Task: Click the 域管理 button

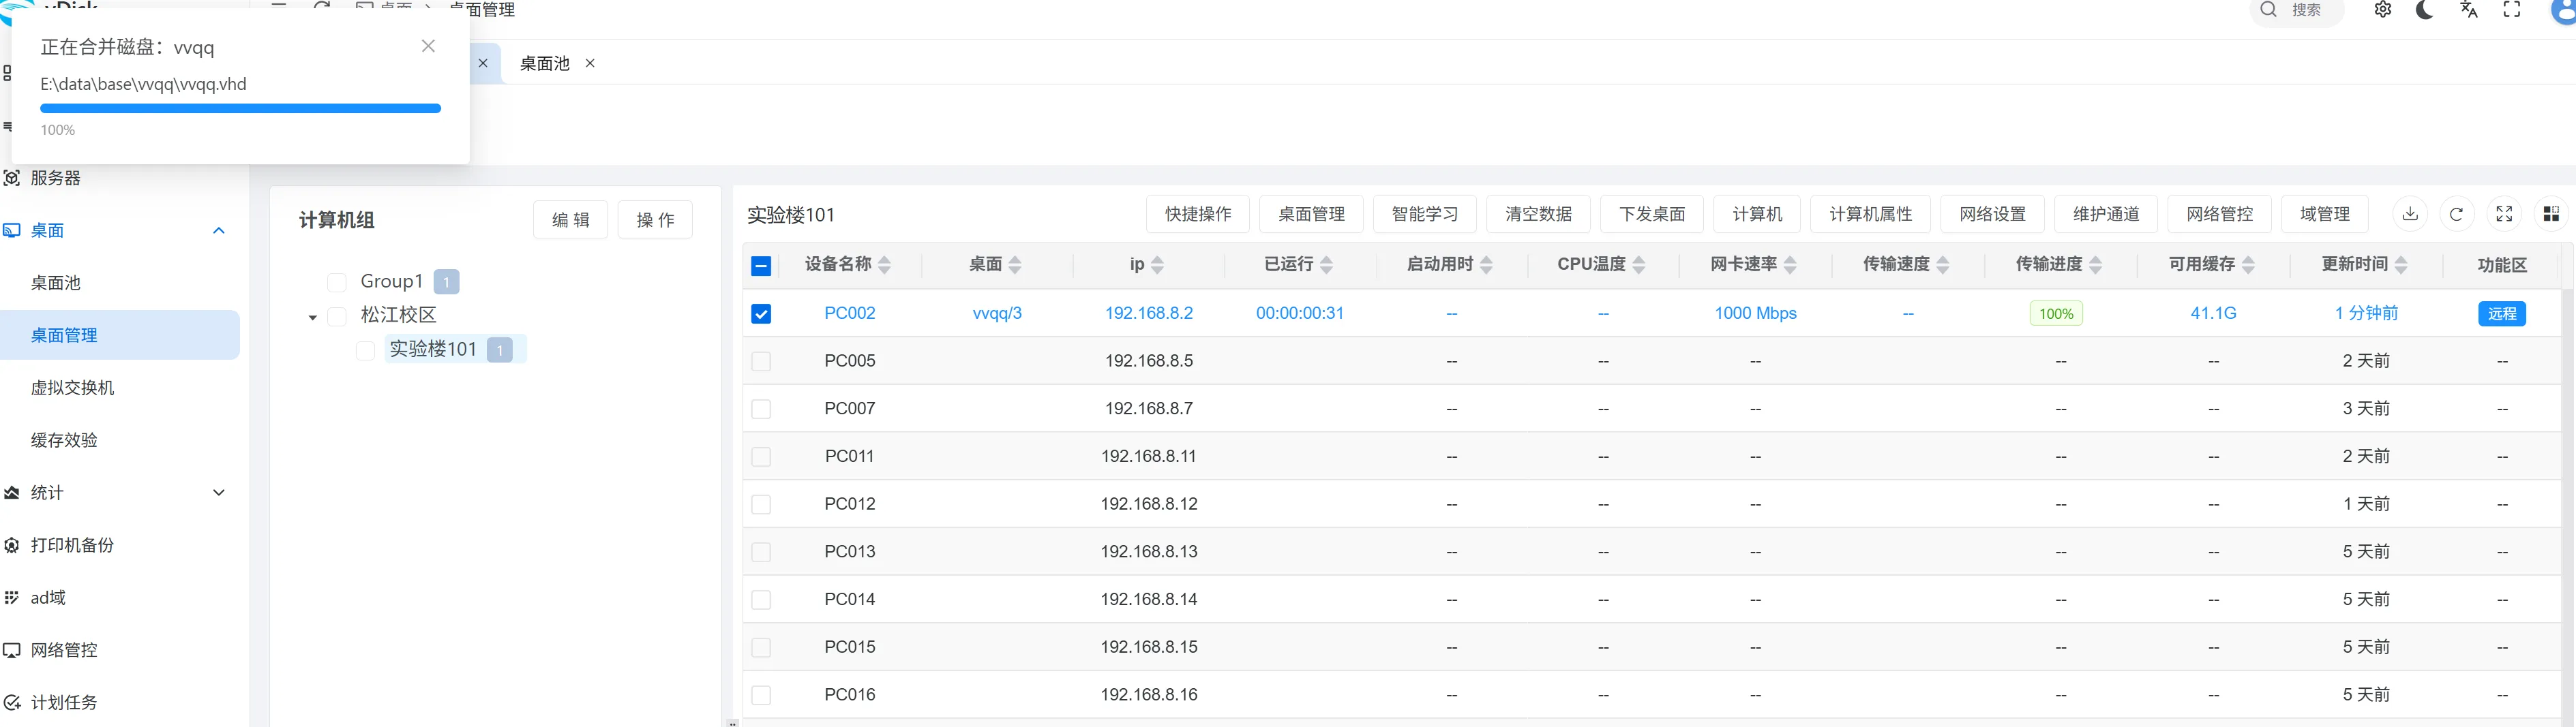Action: [x=2325, y=214]
